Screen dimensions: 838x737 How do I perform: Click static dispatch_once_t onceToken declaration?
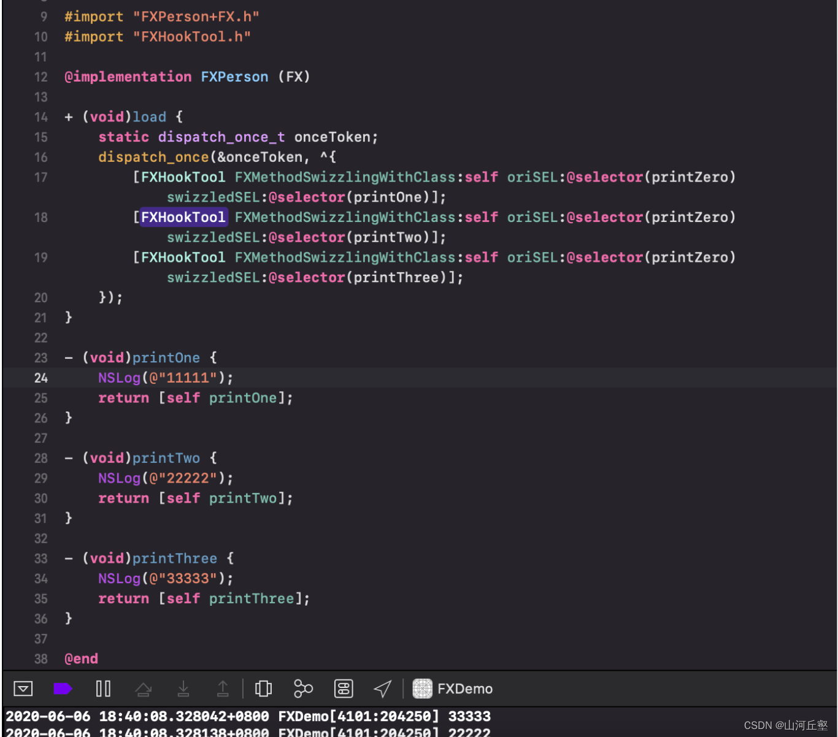pyautogui.click(x=238, y=137)
